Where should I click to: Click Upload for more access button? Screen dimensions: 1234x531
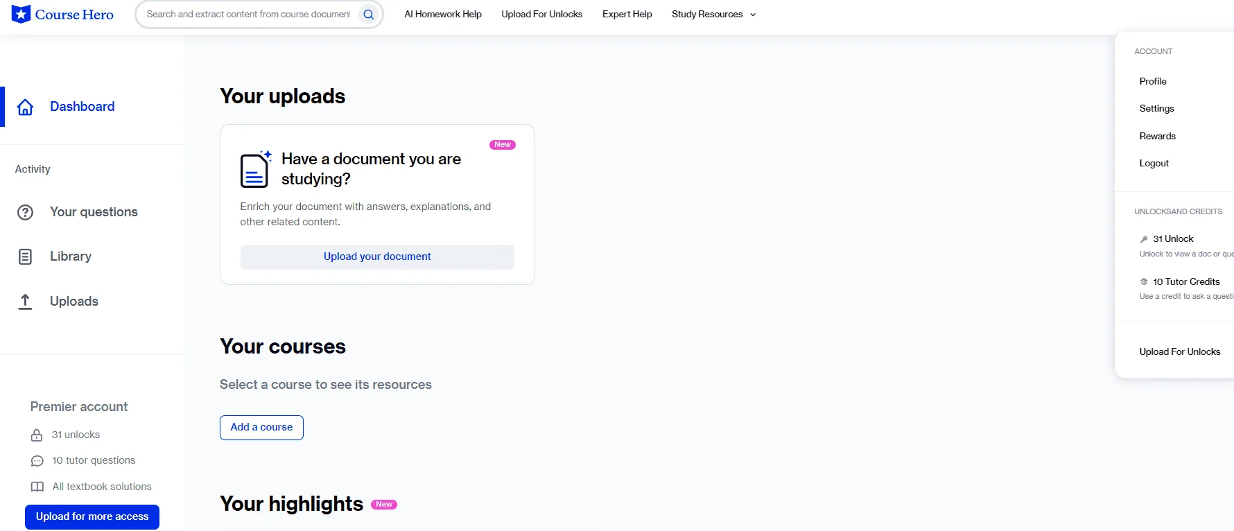(x=92, y=516)
